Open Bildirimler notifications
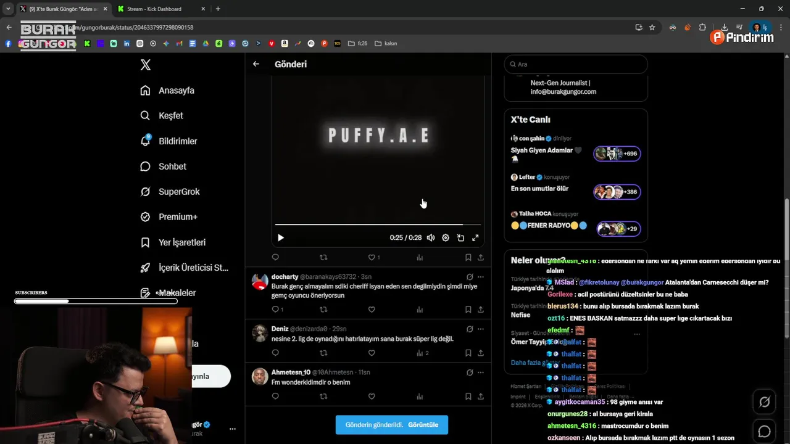The height and width of the screenshot is (444, 790). pyautogui.click(x=168, y=141)
